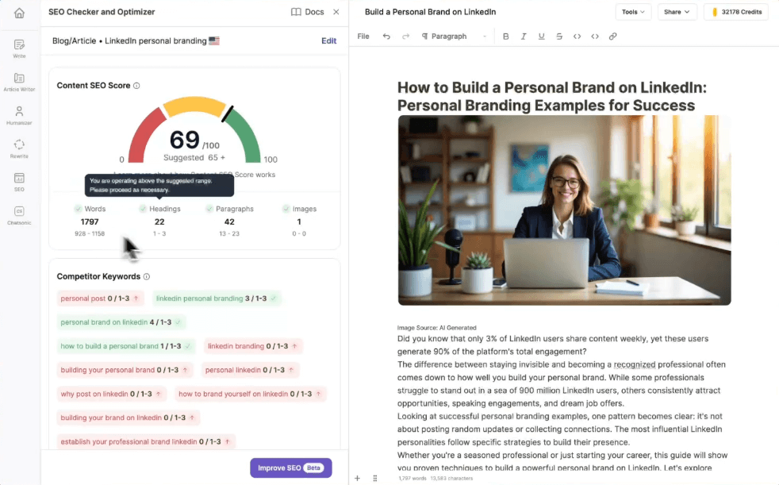The image size is (779, 485).
Task: Apply strikethrough formatting
Action: point(559,37)
